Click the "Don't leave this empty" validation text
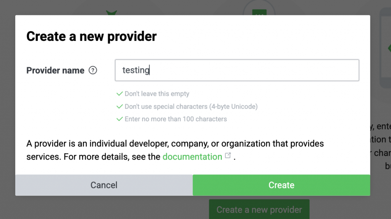391x219 pixels. 157,93
